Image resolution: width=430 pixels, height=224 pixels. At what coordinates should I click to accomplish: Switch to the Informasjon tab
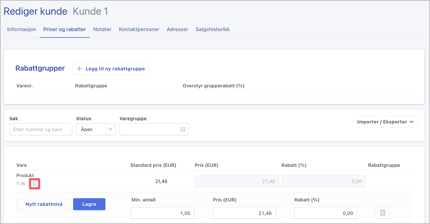[x=21, y=29]
